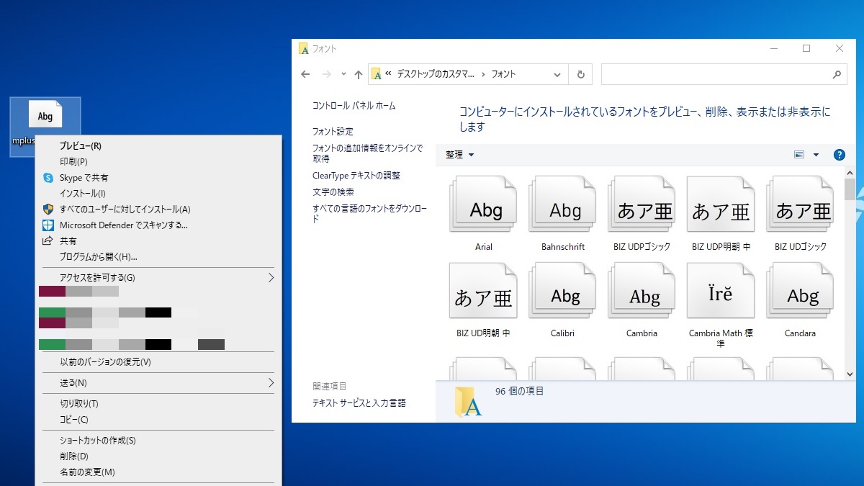
Task: Open the Cambria Math font icon
Action: pos(720,293)
